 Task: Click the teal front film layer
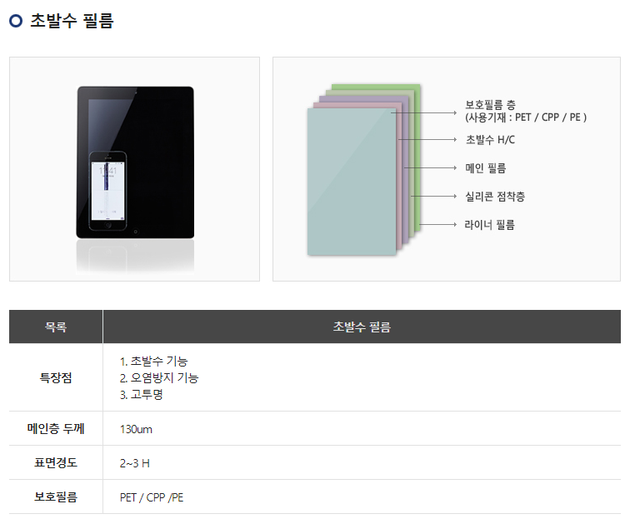(x=352, y=182)
